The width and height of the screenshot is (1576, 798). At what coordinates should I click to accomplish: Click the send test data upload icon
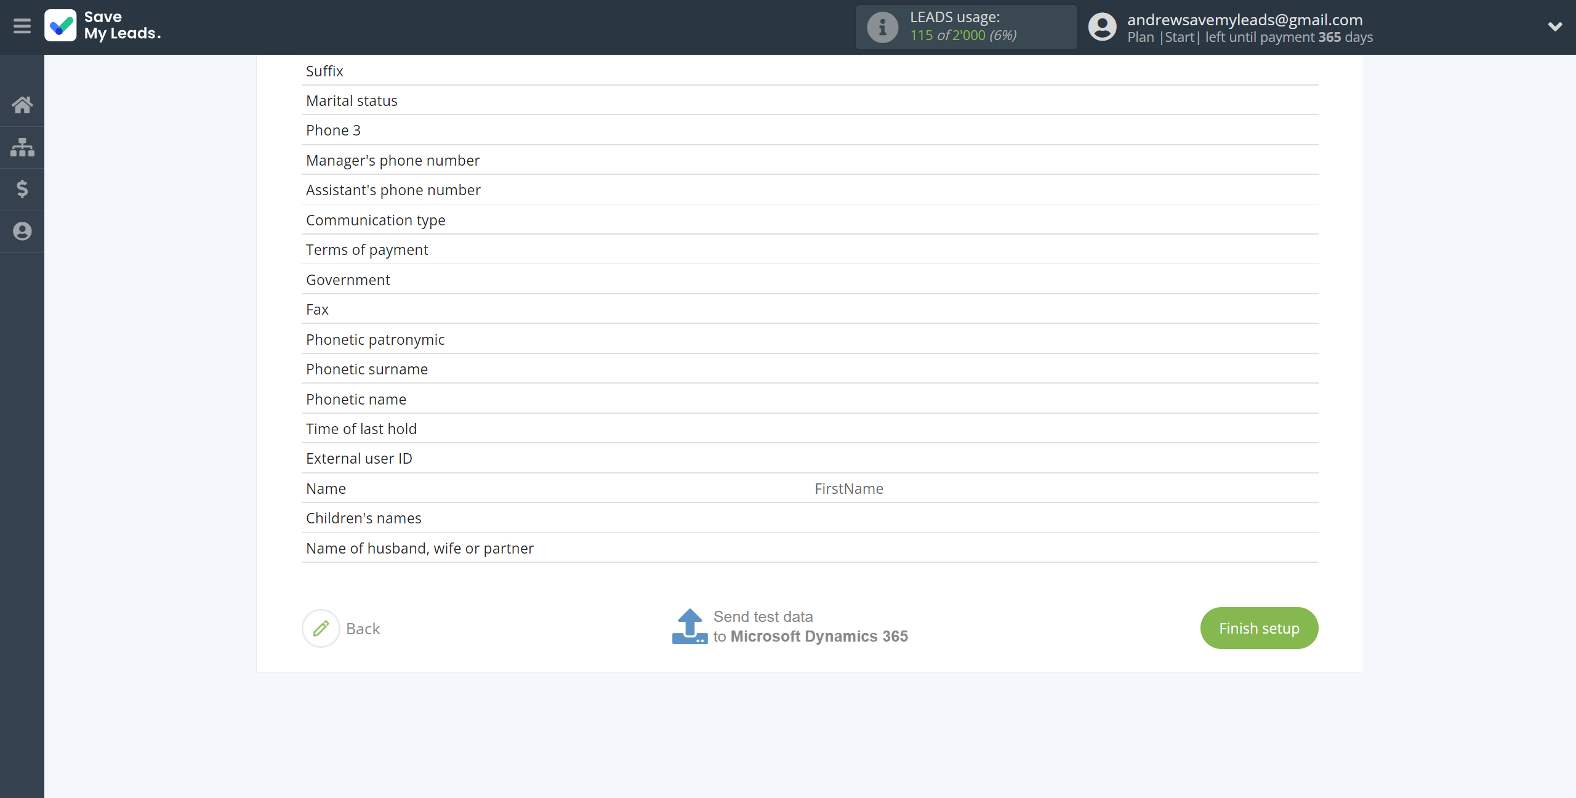click(x=689, y=627)
